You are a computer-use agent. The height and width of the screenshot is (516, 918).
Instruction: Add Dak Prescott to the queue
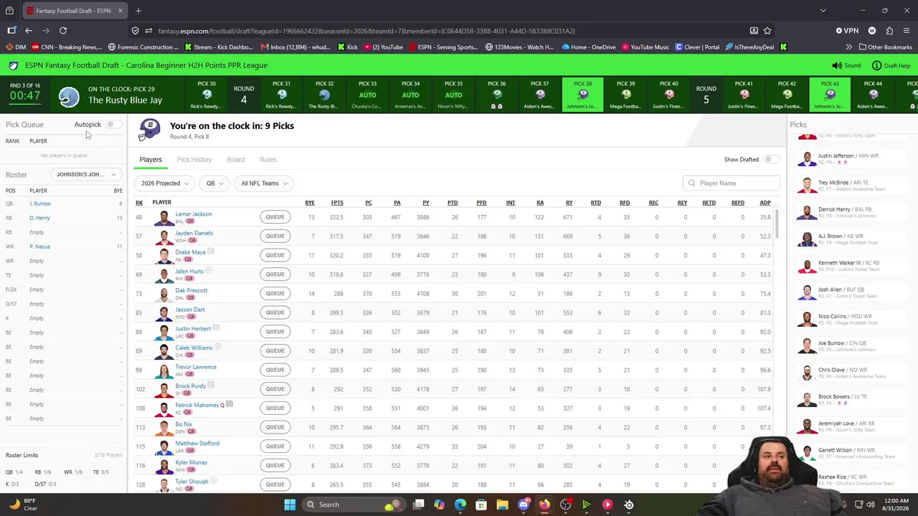pos(275,293)
